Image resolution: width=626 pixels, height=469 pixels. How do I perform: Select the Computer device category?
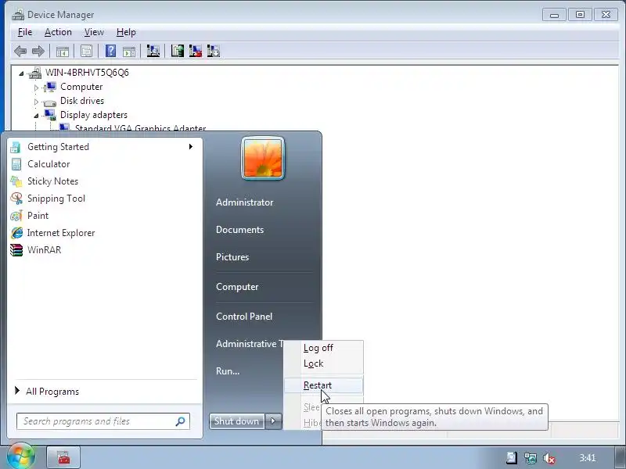81,87
